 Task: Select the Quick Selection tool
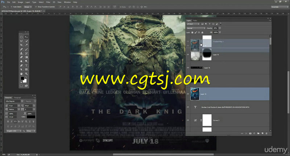[26, 41]
